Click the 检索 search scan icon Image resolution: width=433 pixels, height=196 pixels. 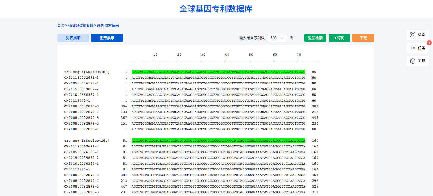click(413, 35)
